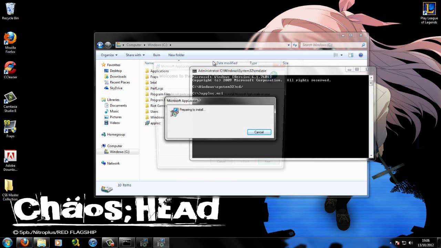441x248 pixels.
Task: Open the views options dropdown arrow
Action: pyautogui.click(x=341, y=55)
